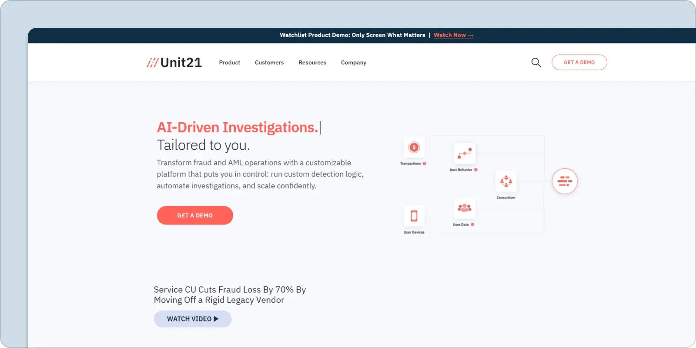Follow the Watch Now banner link
This screenshot has width=696, height=348.
point(454,35)
